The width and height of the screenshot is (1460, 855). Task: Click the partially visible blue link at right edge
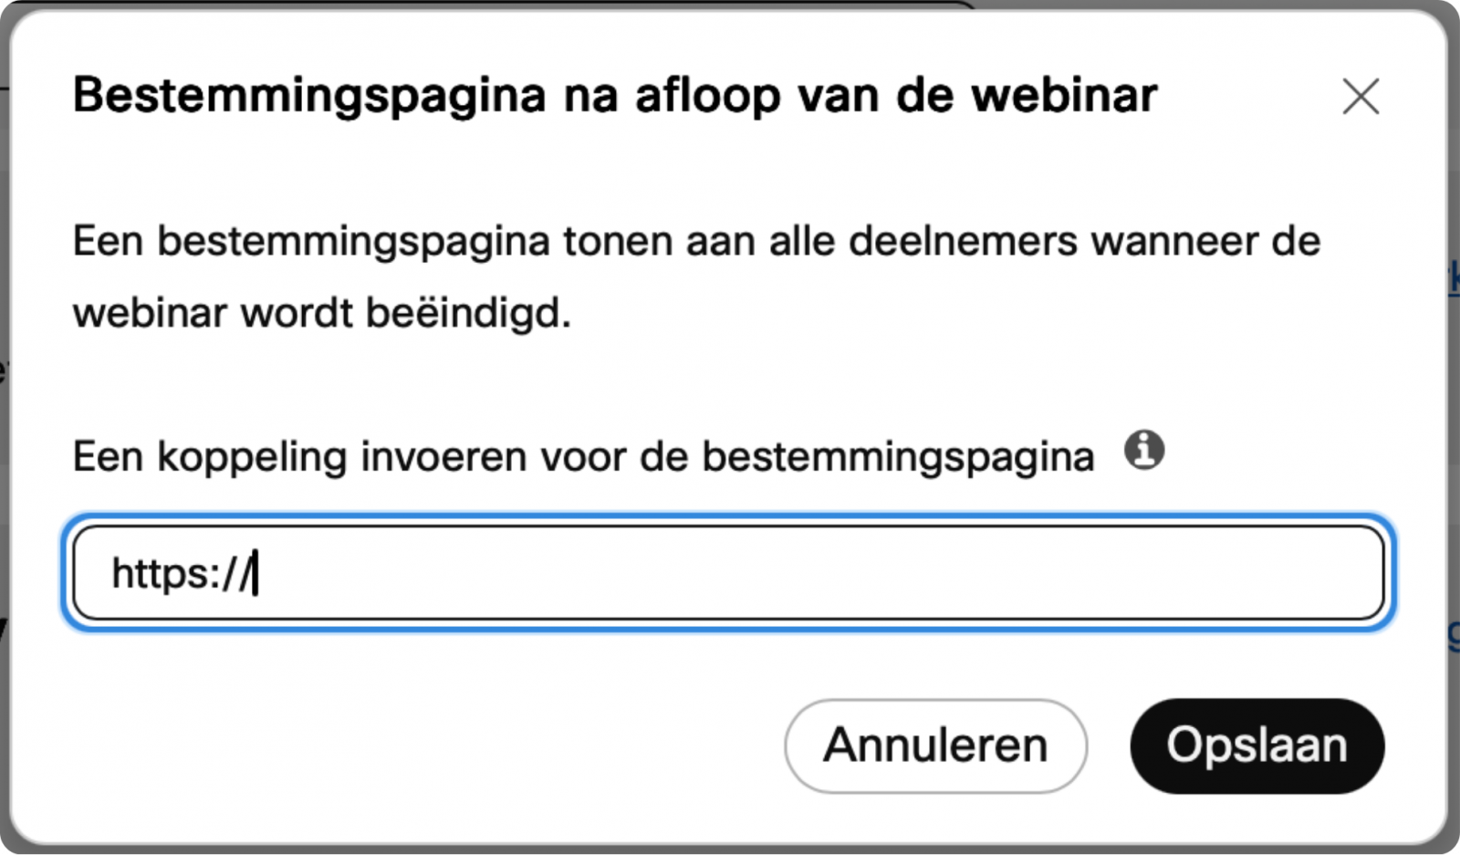pos(1454,274)
